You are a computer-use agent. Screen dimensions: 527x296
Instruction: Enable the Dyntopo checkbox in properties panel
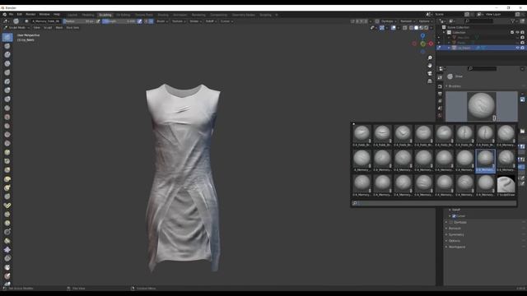point(451,223)
